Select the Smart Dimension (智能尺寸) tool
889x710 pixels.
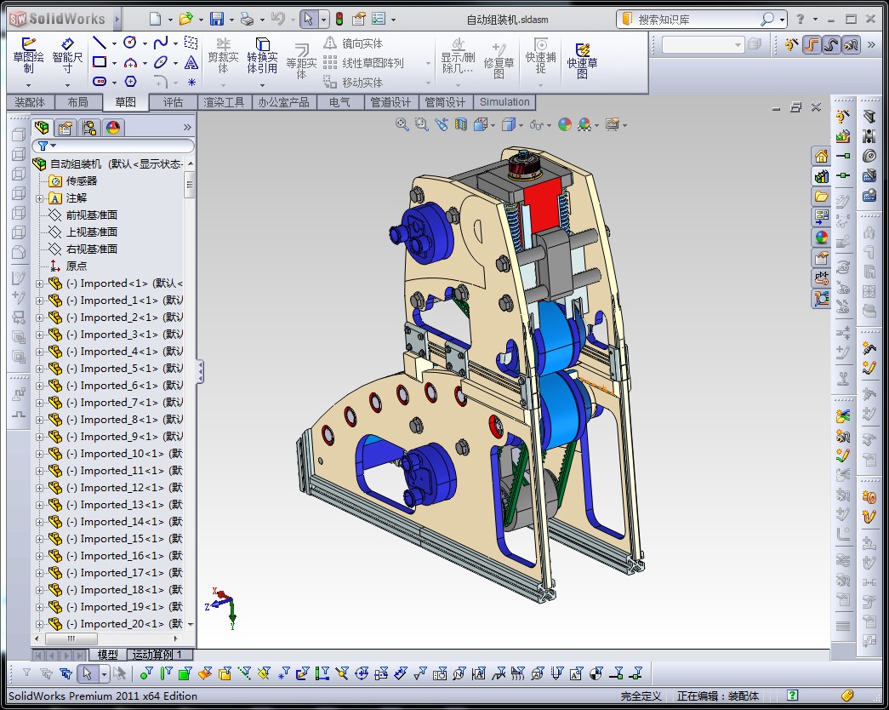[x=67, y=55]
